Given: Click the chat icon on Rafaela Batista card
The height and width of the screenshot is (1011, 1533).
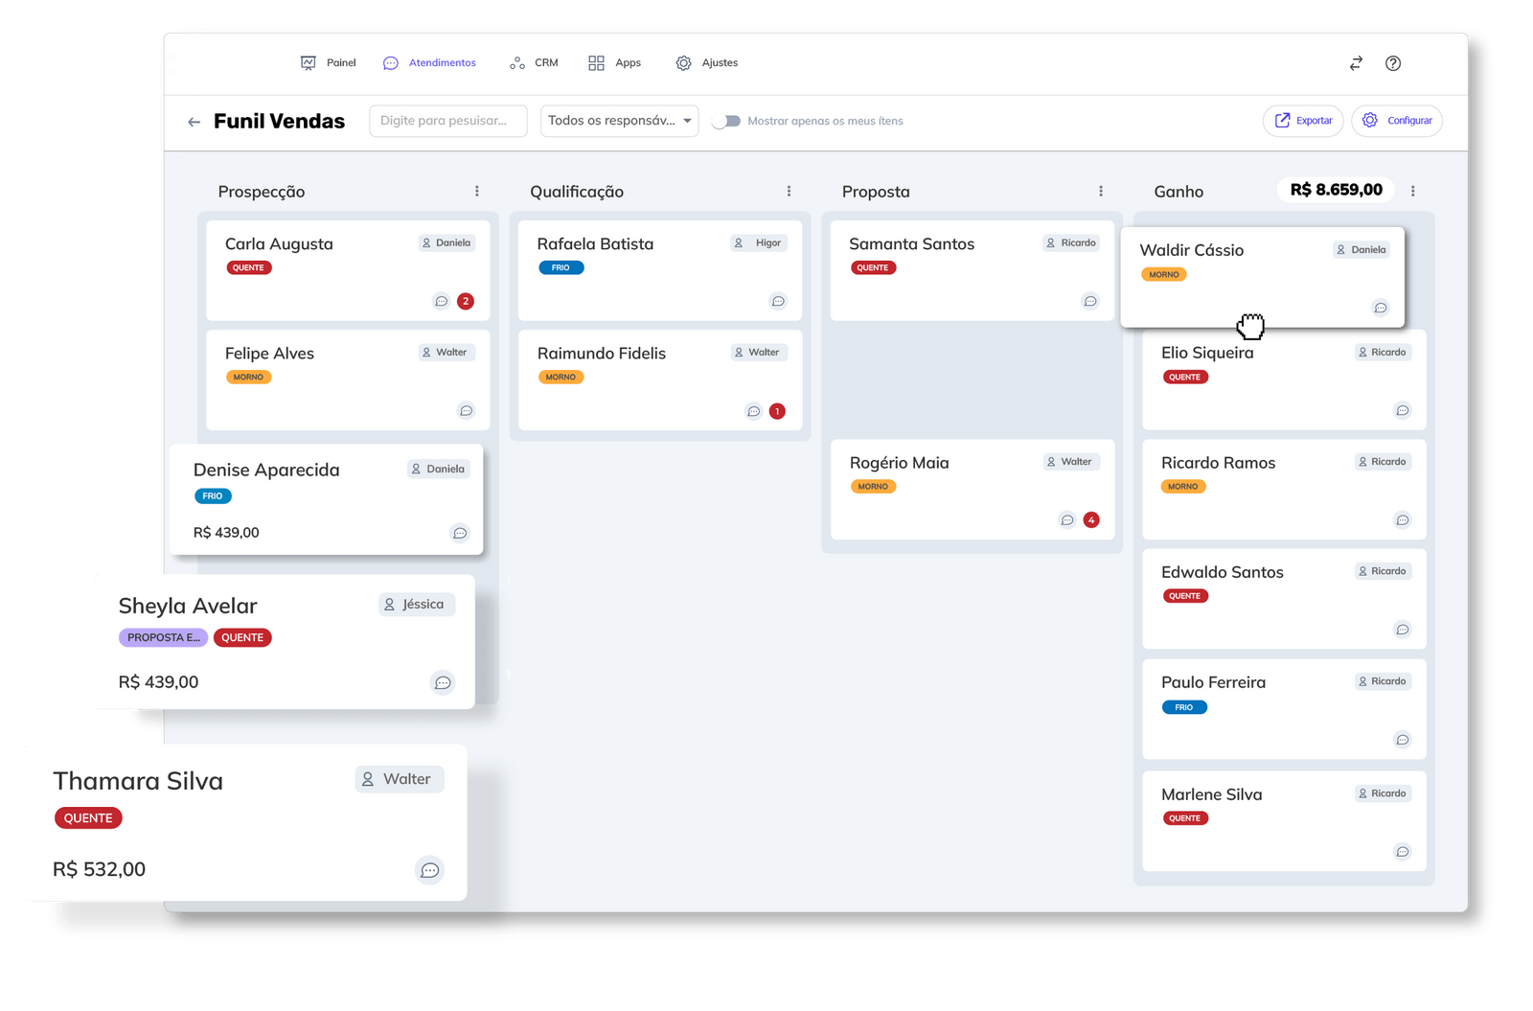Looking at the screenshot, I should pyautogui.click(x=778, y=301).
